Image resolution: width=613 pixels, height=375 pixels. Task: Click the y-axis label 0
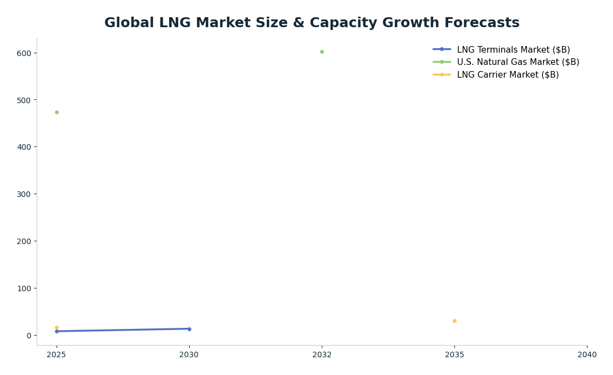pyautogui.click(x=29, y=336)
